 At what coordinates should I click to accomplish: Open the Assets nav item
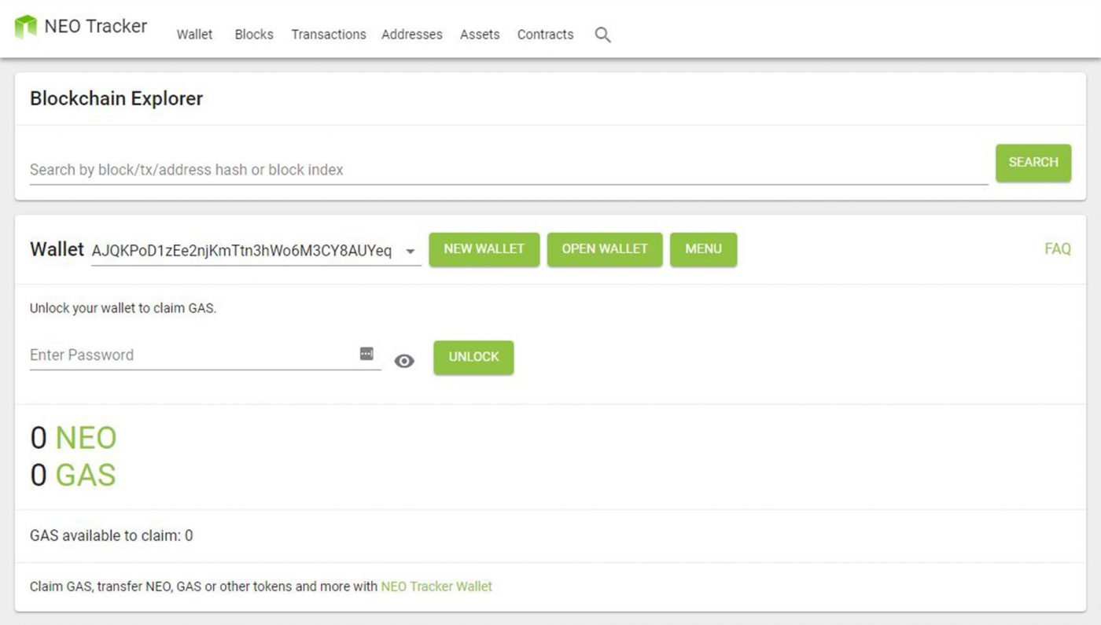click(x=480, y=35)
